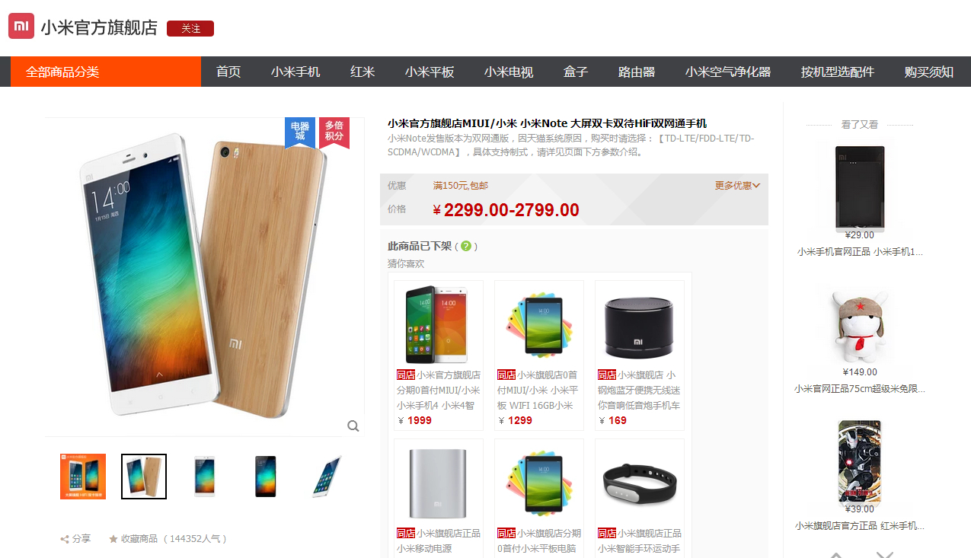Open the 全部商品分类 category menu
Screen dimensions: 971x558
click(x=106, y=72)
